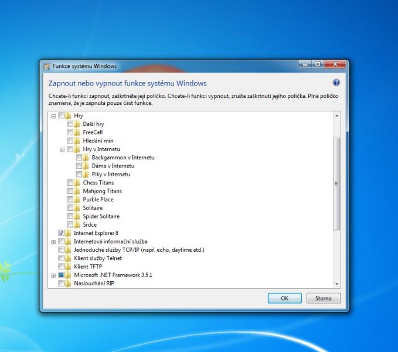398x352 pixels.
Task: Uncheck the Internet Explorer 8 checkbox
Action: pos(61,233)
